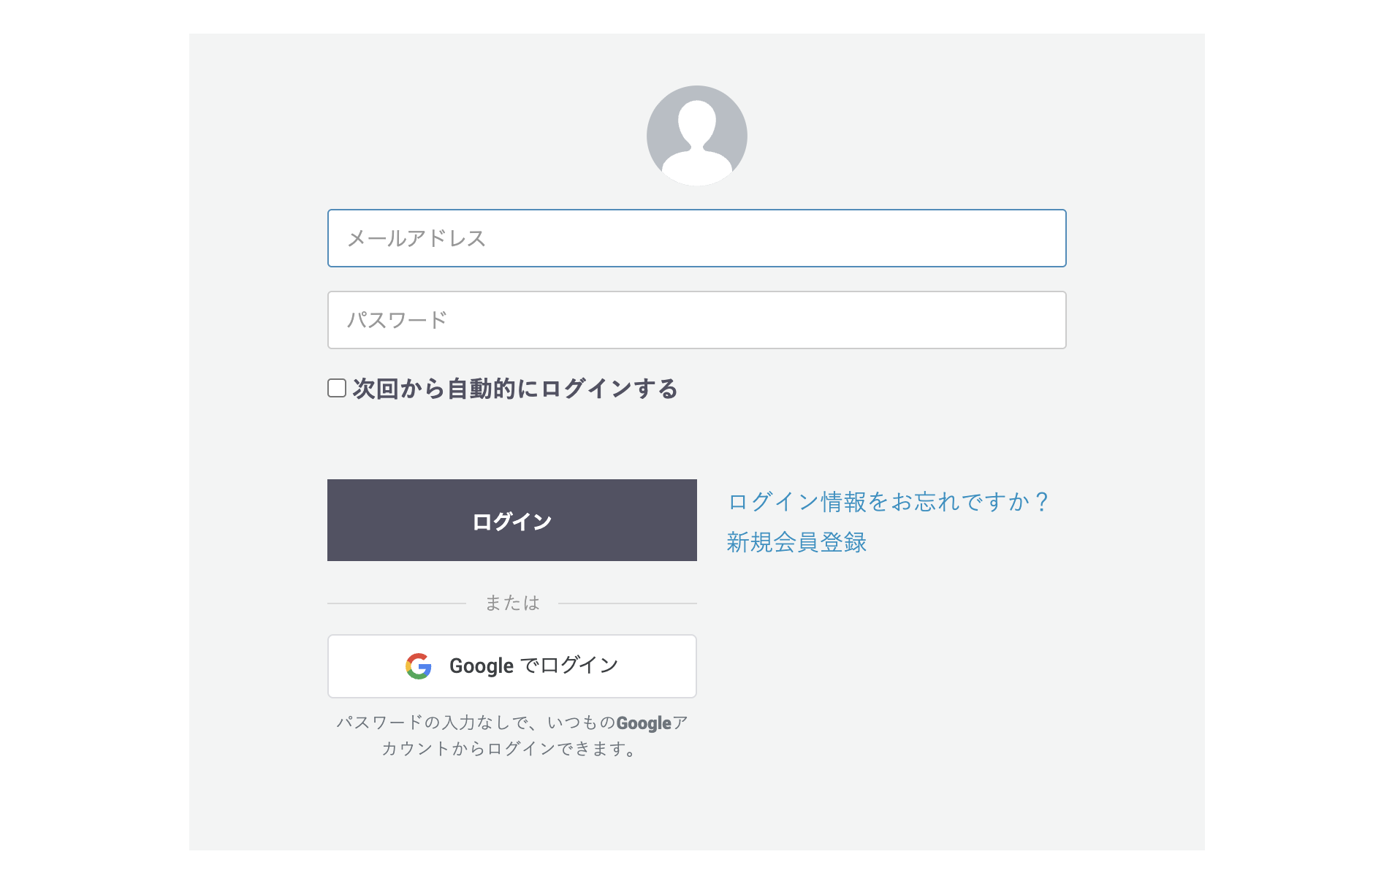Click the 次回から自動的にログインする label text
This screenshot has height=884, width=1381.
(515, 389)
